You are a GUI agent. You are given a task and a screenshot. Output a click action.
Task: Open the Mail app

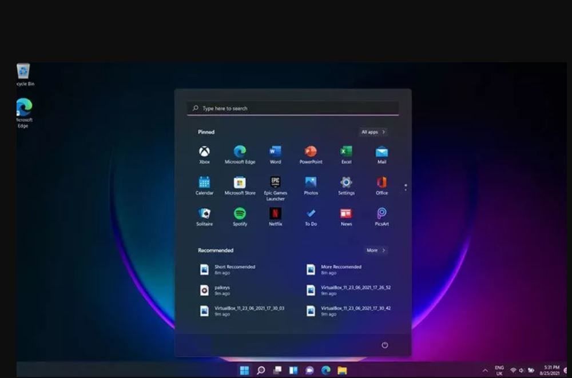tap(382, 155)
